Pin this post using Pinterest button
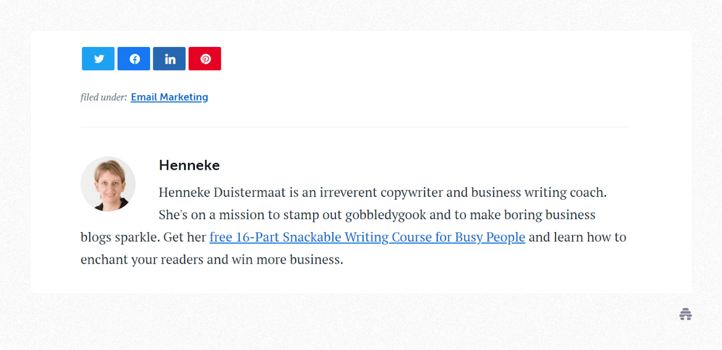Viewport: 722px width, 350px height. point(205,59)
